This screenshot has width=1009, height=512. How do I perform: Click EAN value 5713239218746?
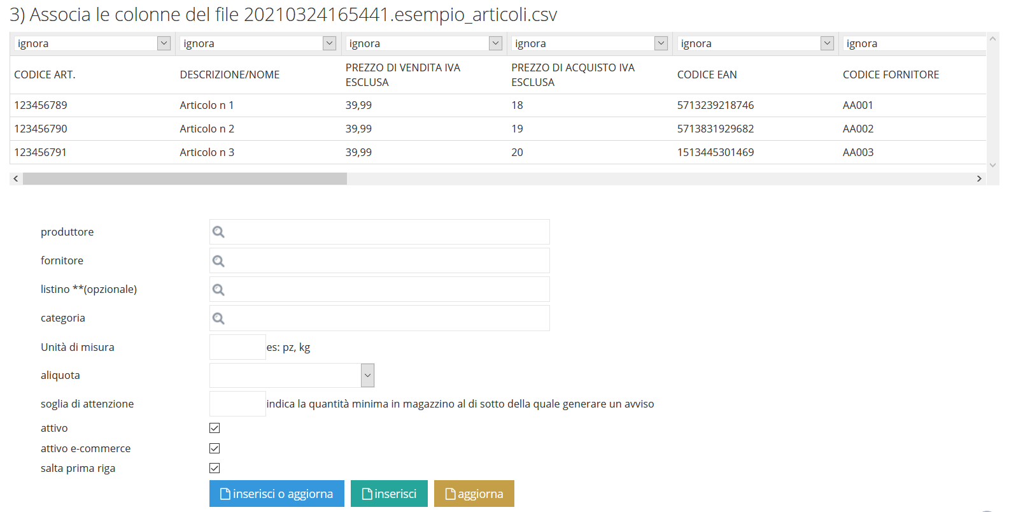coord(716,105)
